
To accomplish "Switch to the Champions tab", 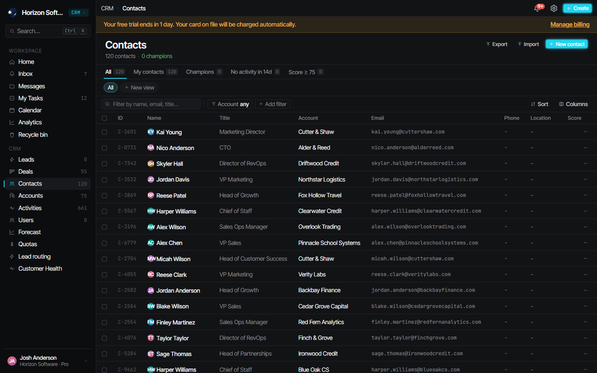I will tap(204, 72).
